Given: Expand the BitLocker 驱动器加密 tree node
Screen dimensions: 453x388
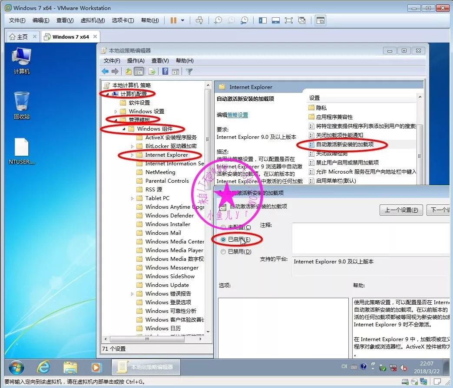Looking at the screenshot, I should (132, 146).
